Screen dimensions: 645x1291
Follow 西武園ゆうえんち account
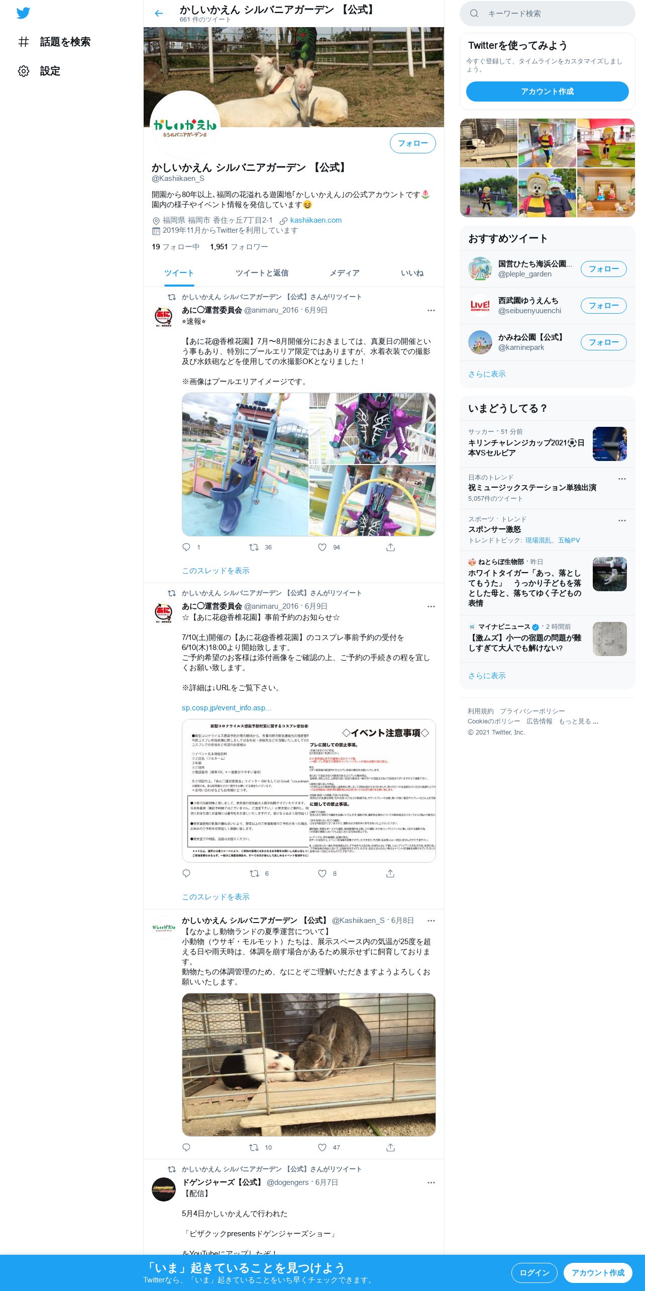(x=603, y=306)
